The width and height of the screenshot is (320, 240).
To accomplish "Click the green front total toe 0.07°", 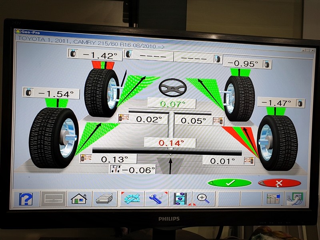I will coord(171,104).
